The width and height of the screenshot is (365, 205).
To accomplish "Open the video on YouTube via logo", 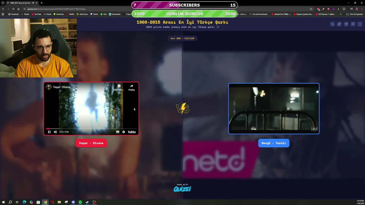I will 132,132.
